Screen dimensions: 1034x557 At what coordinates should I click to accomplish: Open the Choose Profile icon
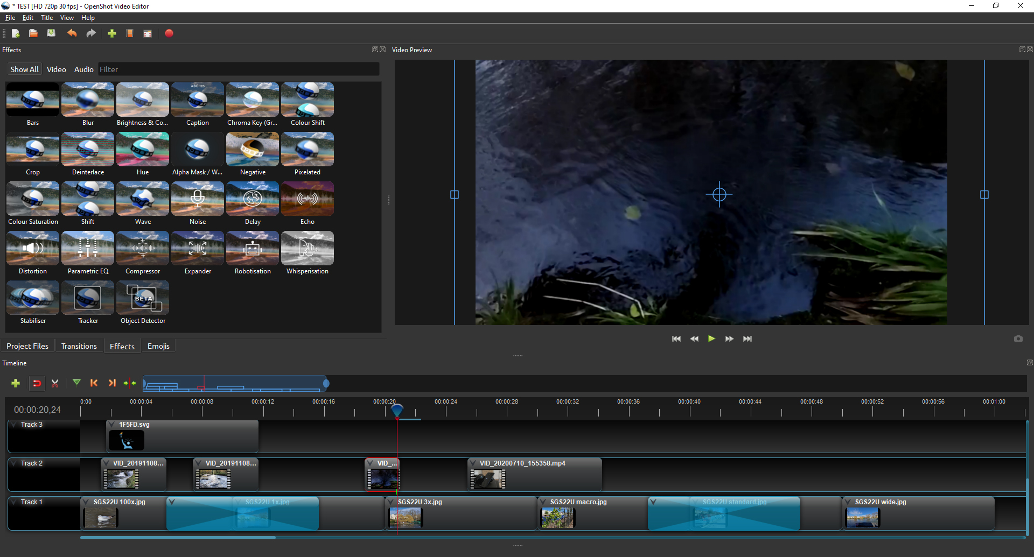click(129, 33)
